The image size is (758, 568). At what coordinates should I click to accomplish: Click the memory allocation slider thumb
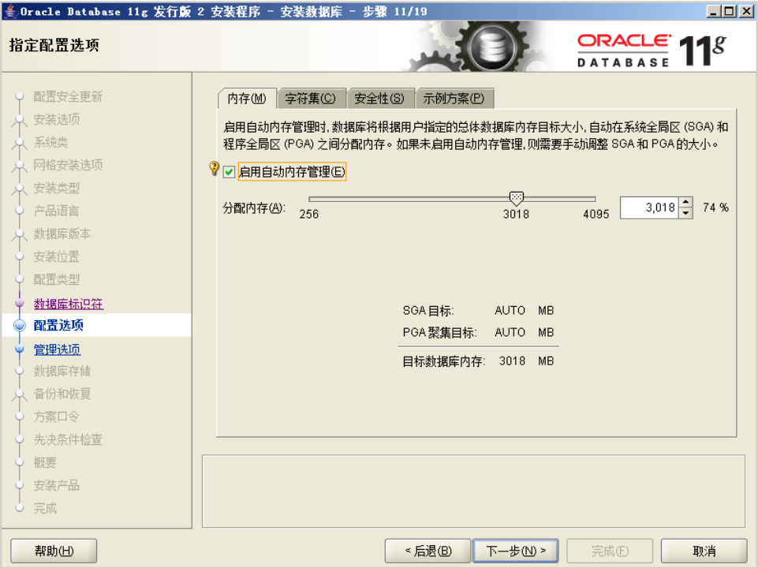(x=517, y=198)
